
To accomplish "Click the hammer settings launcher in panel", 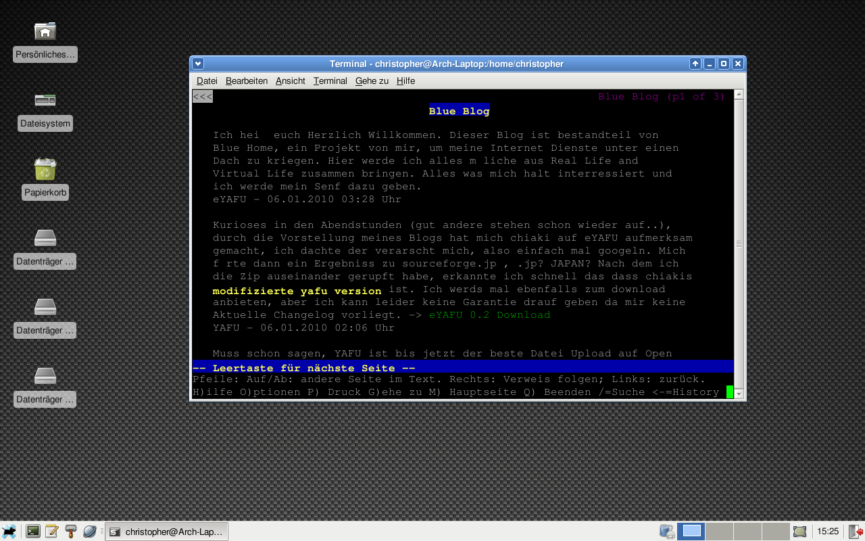I will (x=70, y=532).
